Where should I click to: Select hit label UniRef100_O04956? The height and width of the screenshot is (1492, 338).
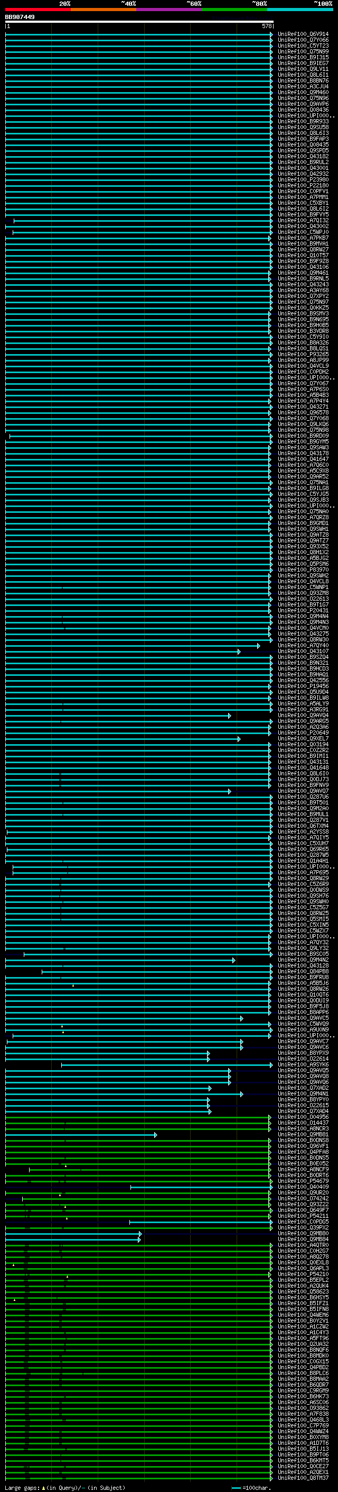tap(303, 1117)
